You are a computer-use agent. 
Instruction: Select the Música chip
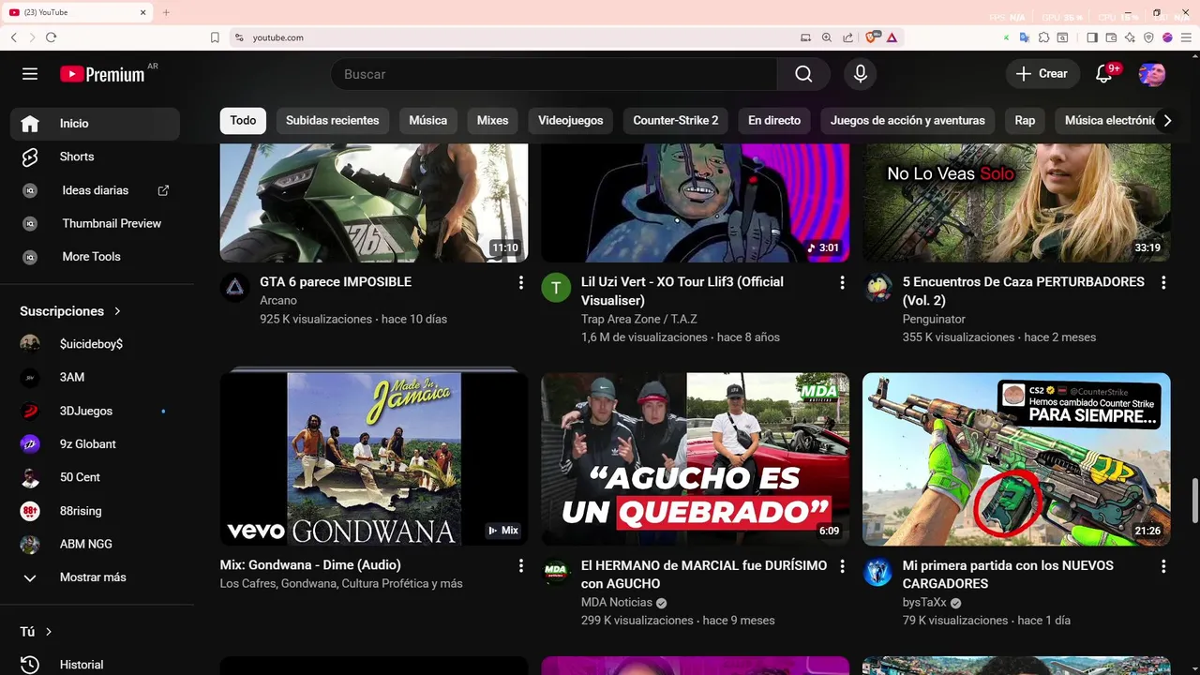tap(428, 121)
